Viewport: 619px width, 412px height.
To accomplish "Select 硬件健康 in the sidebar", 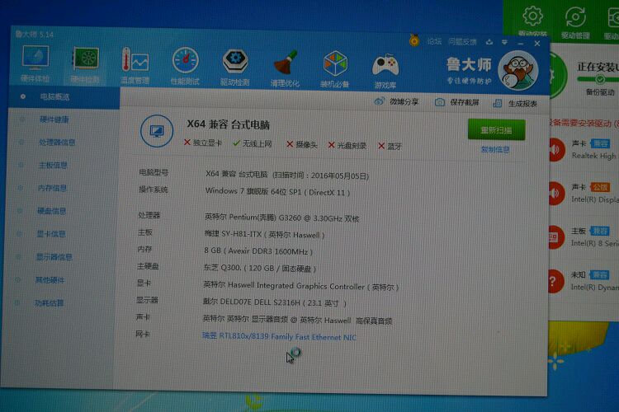I will pyautogui.click(x=54, y=119).
